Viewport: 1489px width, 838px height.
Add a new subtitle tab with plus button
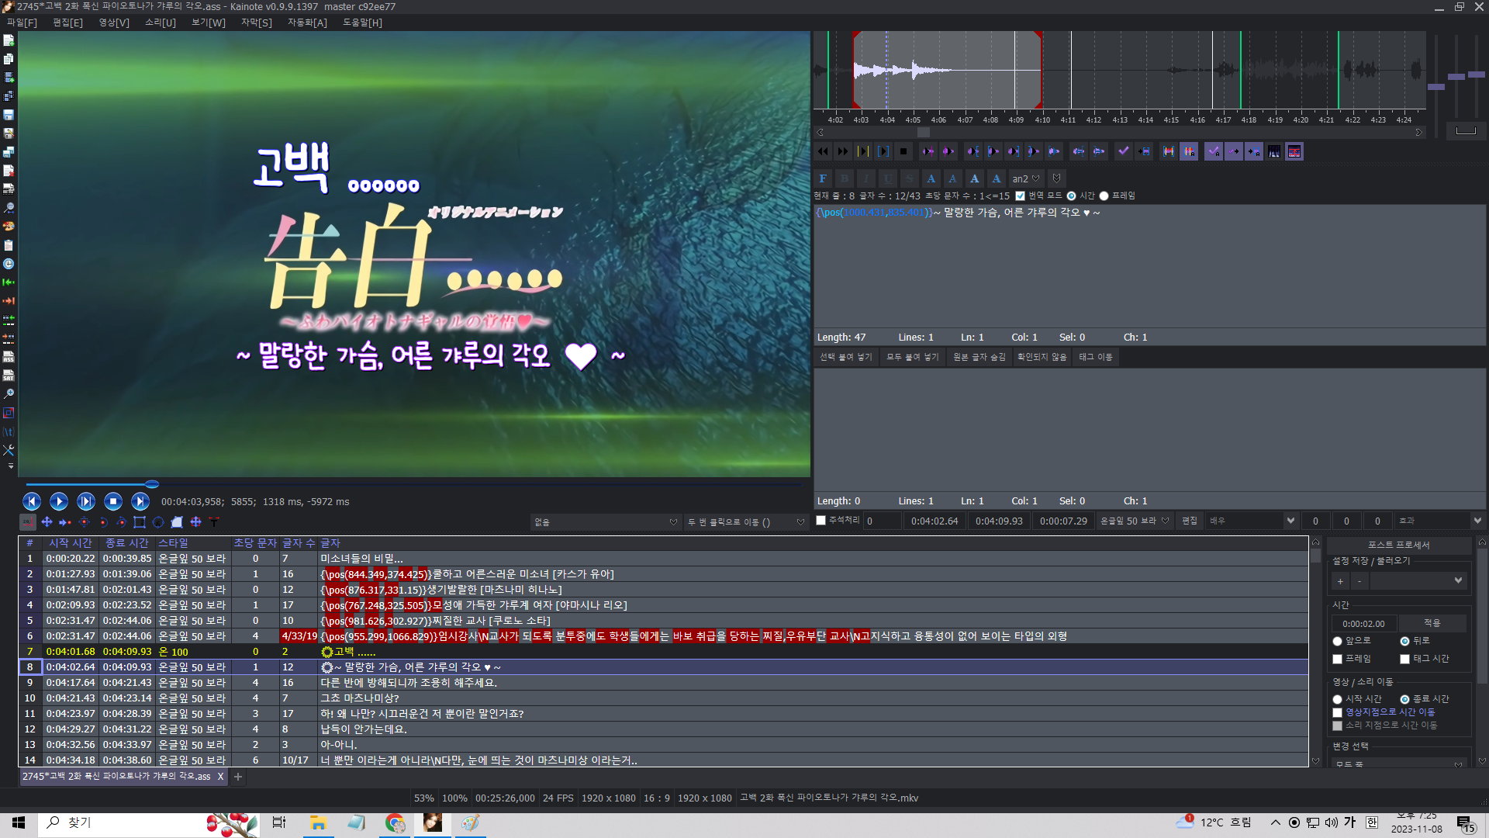(238, 777)
